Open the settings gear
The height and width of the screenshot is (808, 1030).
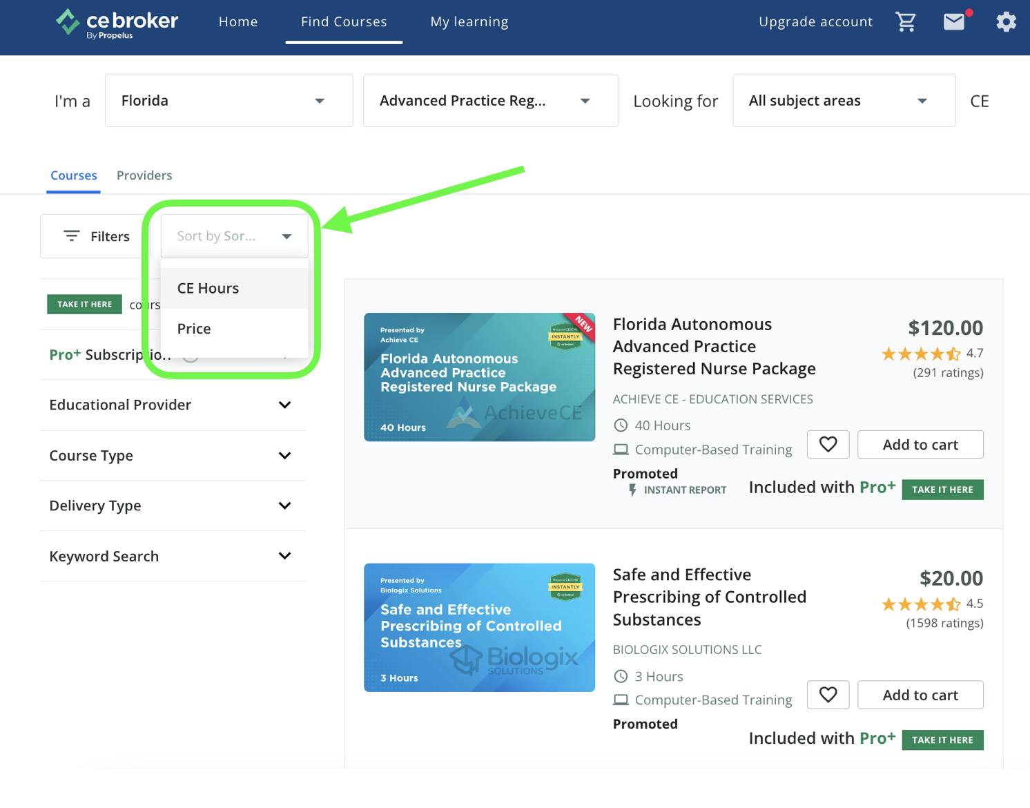(1006, 21)
